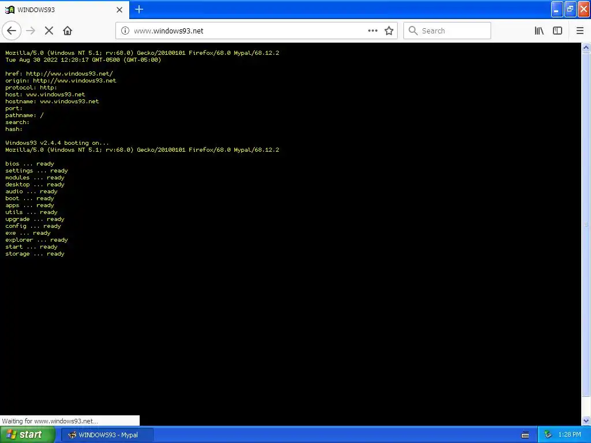Viewport: 591px width, 443px height.
Task: Close the WINDOWS93 tab
Action: [119, 10]
